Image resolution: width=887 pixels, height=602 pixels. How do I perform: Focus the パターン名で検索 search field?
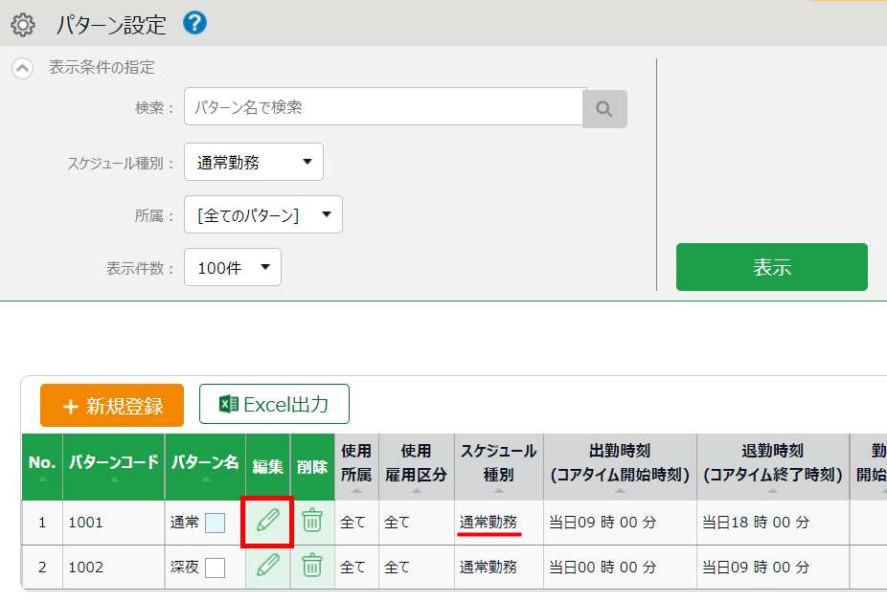tap(383, 108)
